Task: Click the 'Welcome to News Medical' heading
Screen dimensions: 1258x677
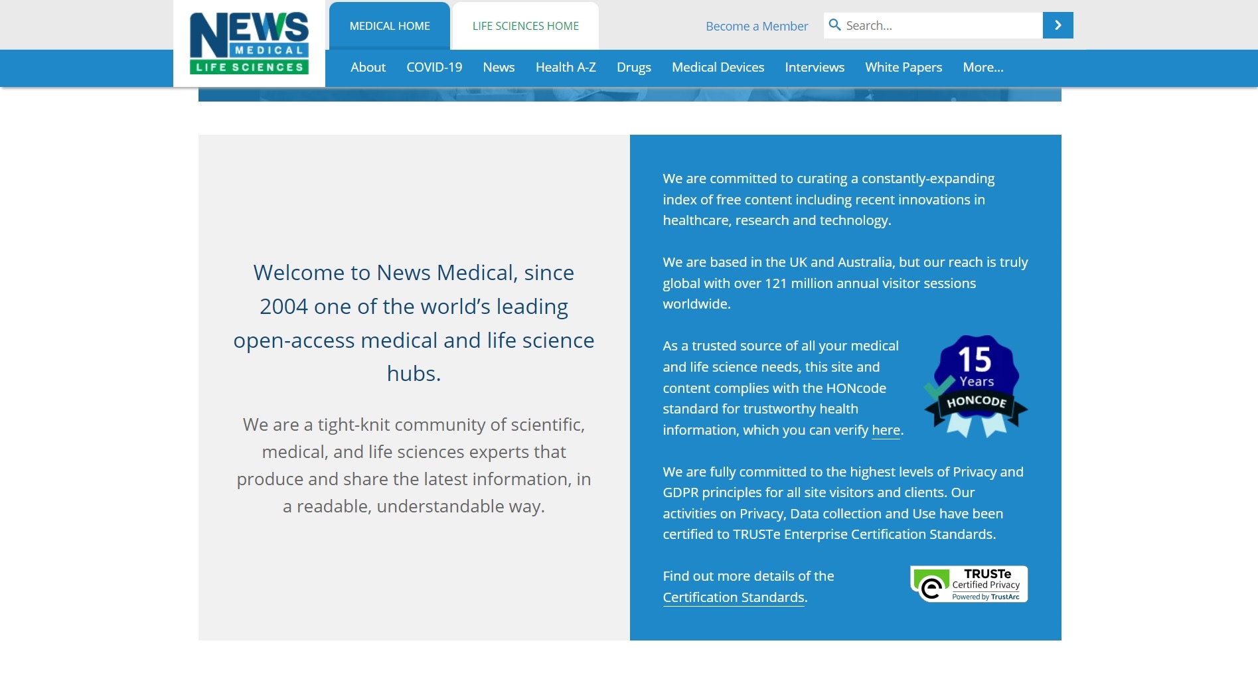Action: [x=414, y=323]
